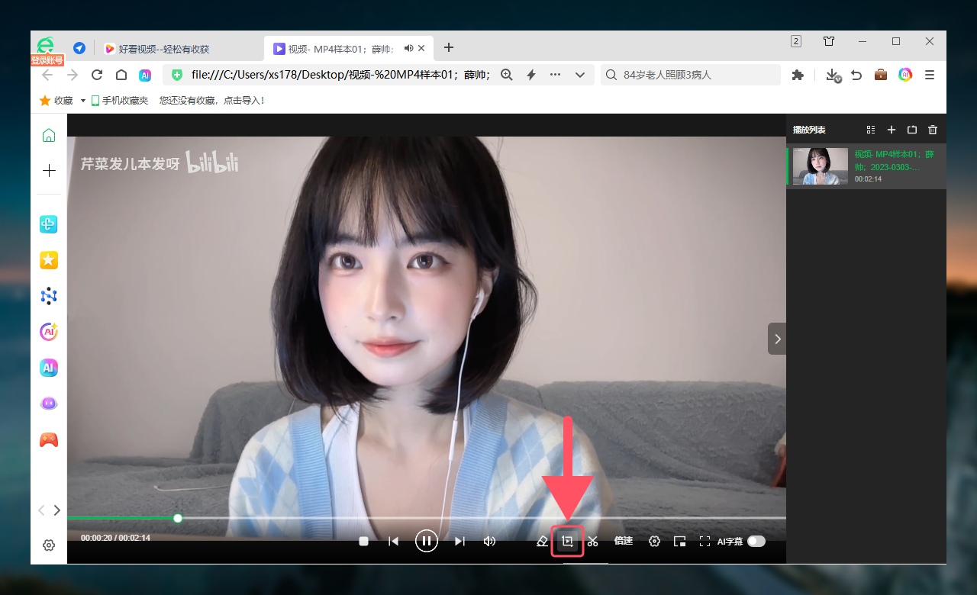Seek on the video progress bar
The image size is (977, 595).
click(427, 518)
